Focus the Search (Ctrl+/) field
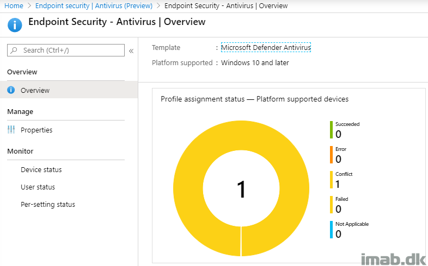 point(66,50)
